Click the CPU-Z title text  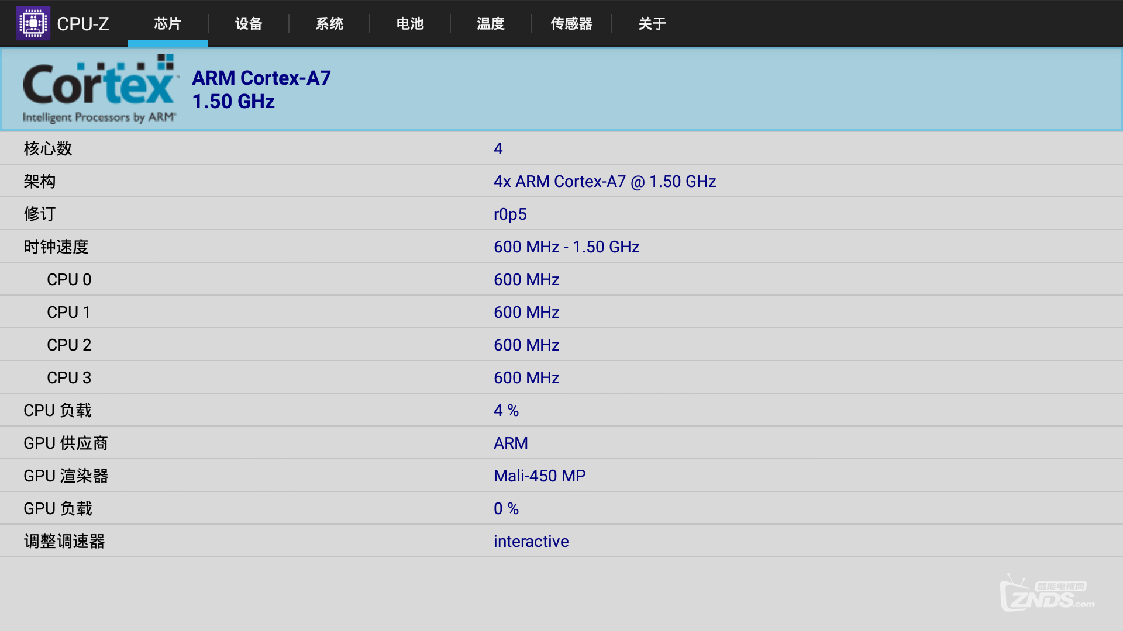click(83, 24)
